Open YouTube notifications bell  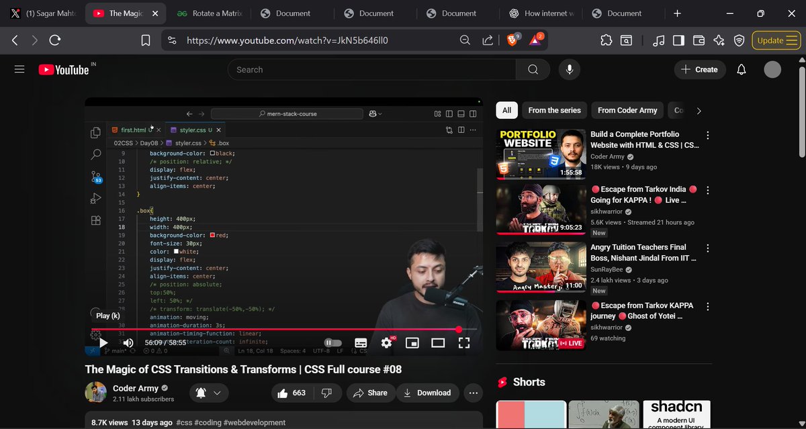click(x=742, y=69)
